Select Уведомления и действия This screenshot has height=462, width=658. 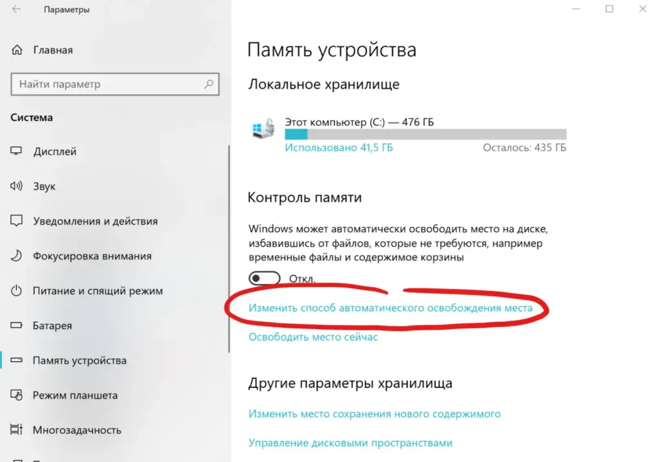click(x=96, y=221)
